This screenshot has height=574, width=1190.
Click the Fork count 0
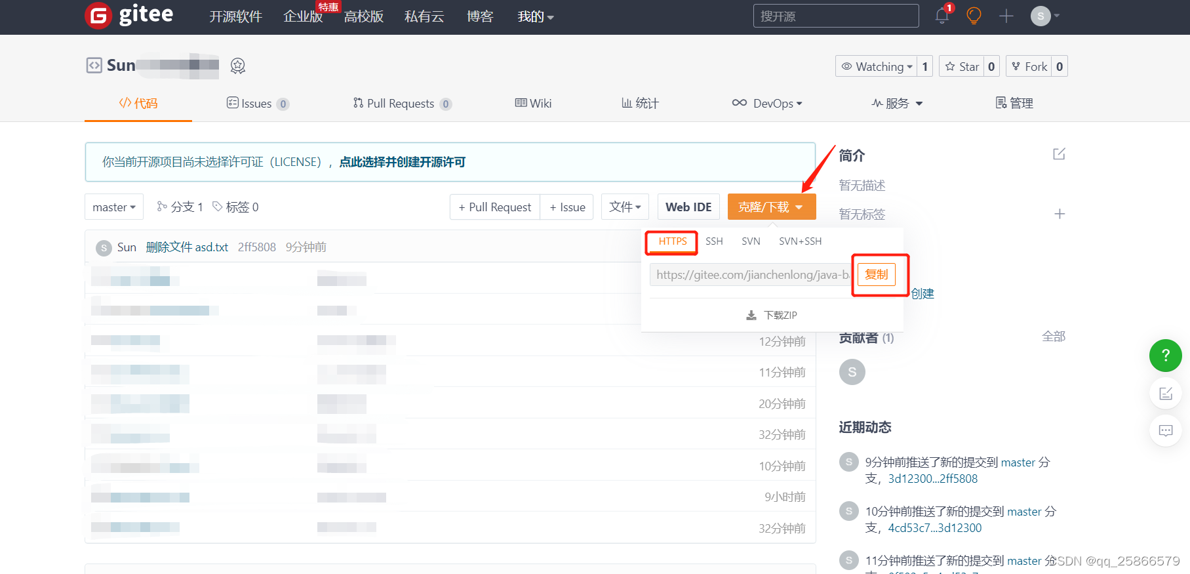[x=1060, y=66]
